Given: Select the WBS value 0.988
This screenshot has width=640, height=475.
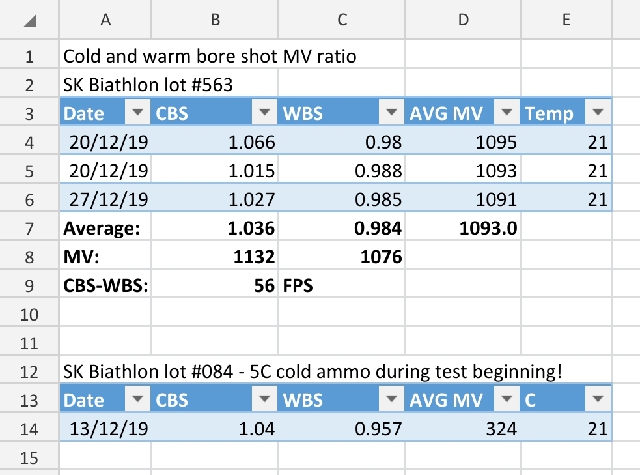Looking at the screenshot, I should pos(342,170).
